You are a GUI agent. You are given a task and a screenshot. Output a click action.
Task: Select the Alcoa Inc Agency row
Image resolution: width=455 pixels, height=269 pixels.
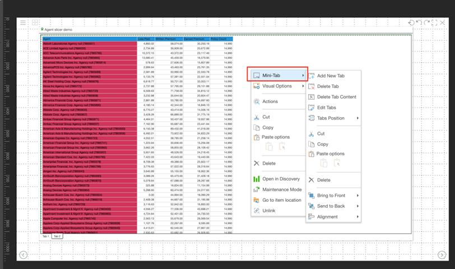point(90,86)
